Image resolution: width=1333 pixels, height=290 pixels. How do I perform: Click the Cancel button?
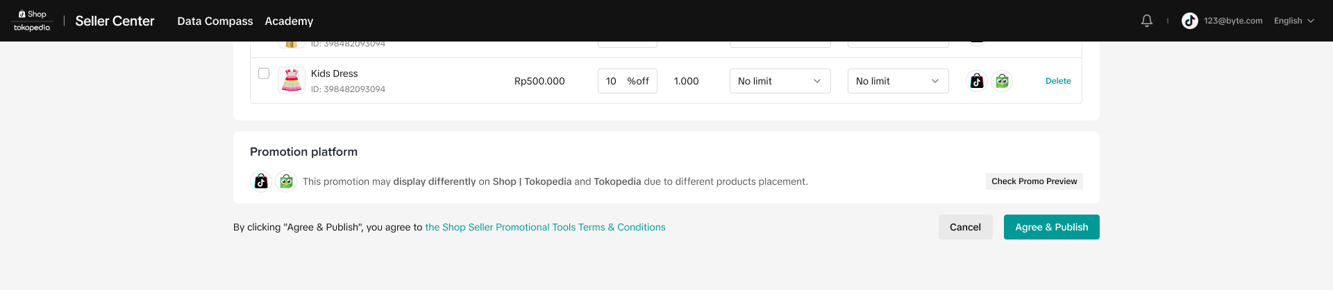click(x=965, y=227)
